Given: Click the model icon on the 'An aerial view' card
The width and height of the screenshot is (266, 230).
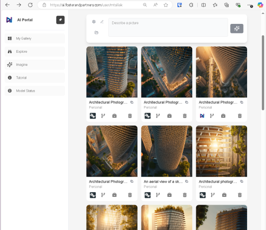Looking at the screenshot, I should (147, 195).
